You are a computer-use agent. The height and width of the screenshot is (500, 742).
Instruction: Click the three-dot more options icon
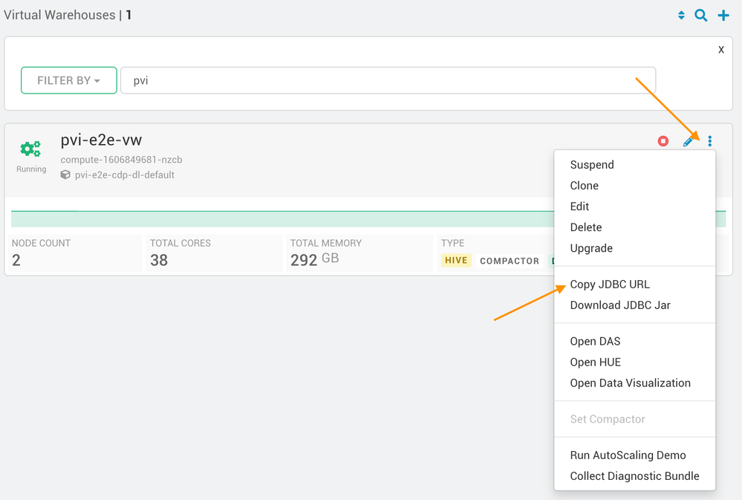[x=710, y=141]
